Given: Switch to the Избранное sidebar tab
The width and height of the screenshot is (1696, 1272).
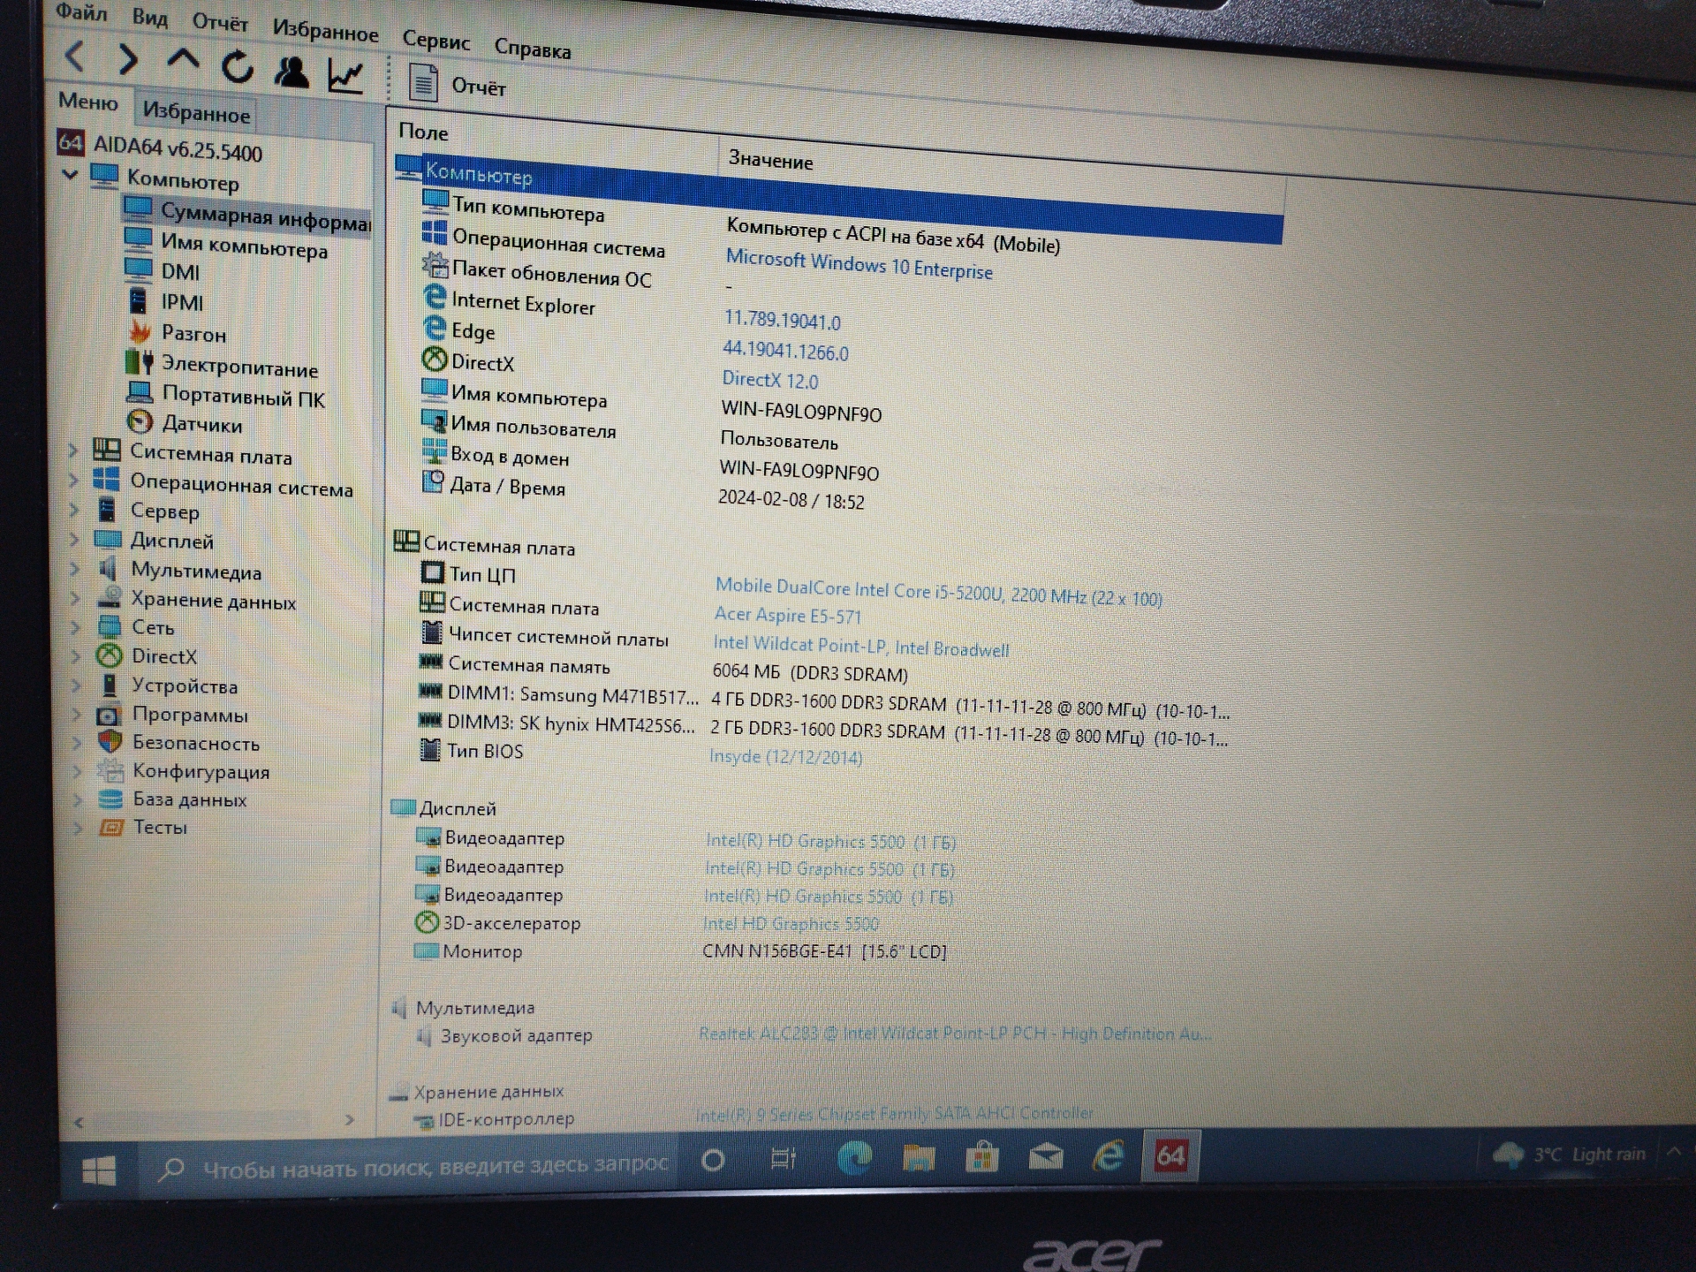Looking at the screenshot, I should click(196, 112).
